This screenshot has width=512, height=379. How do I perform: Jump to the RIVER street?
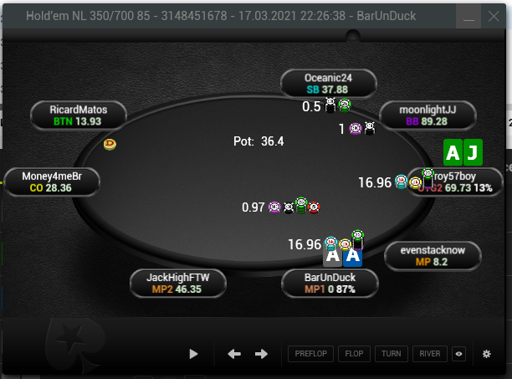click(x=430, y=354)
